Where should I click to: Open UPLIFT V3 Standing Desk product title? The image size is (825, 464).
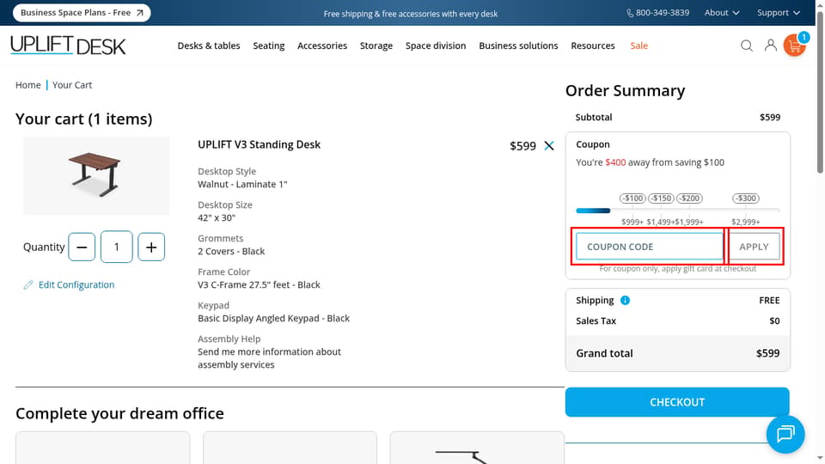[259, 144]
